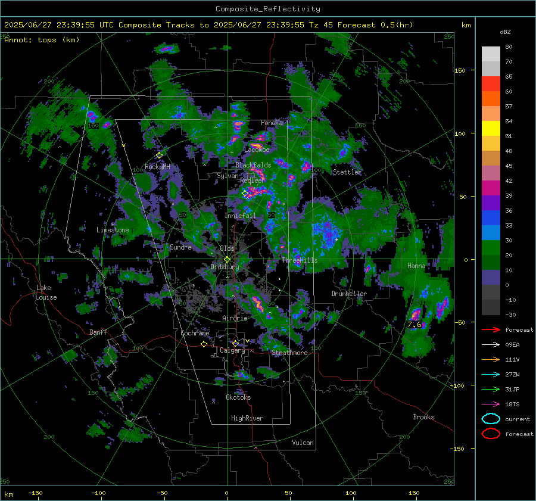Click the yellow diamond marker above Calgary
536x501 pixels.
235,343
